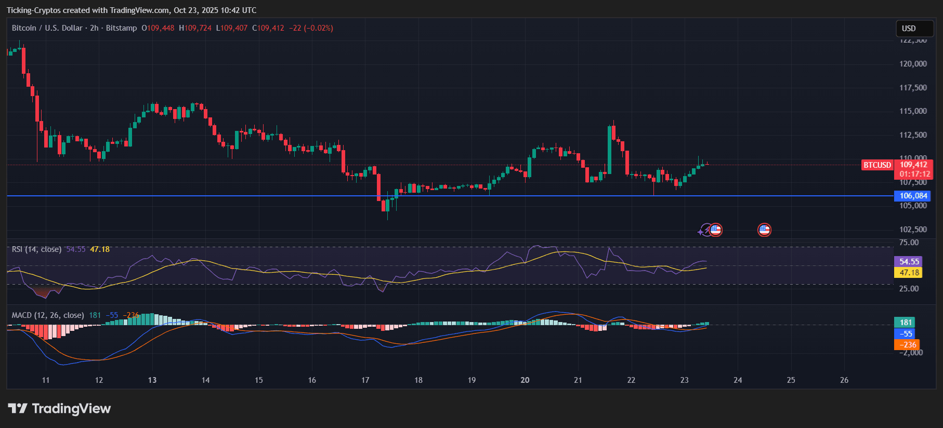Click the red 109,412 current price label
The height and width of the screenshot is (428, 943).
[x=913, y=165]
